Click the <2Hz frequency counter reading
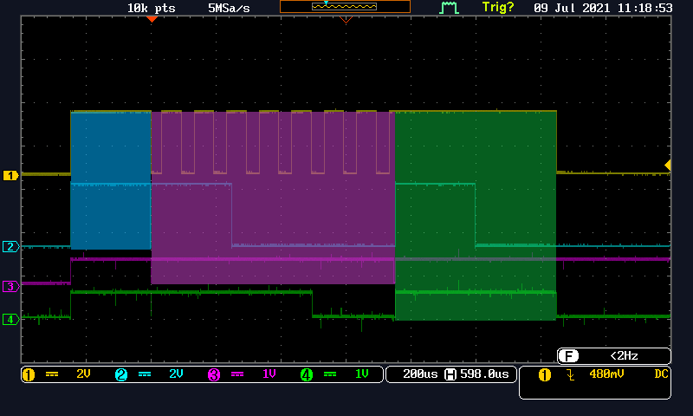The width and height of the screenshot is (693, 416). pos(624,356)
